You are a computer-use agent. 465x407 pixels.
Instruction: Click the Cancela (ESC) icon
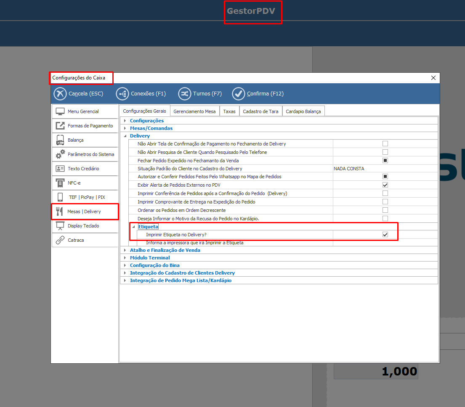(61, 93)
